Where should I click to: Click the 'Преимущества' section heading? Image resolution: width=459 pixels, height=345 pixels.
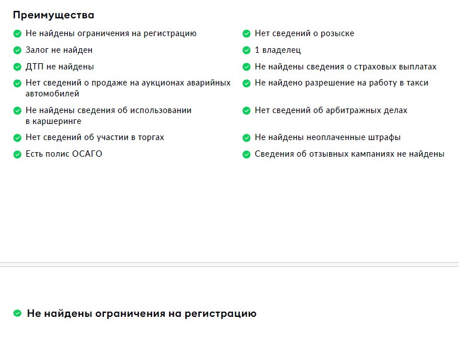(x=53, y=15)
